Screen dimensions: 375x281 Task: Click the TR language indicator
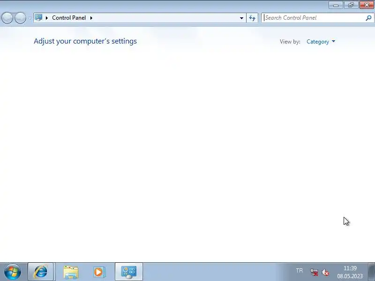click(x=300, y=271)
